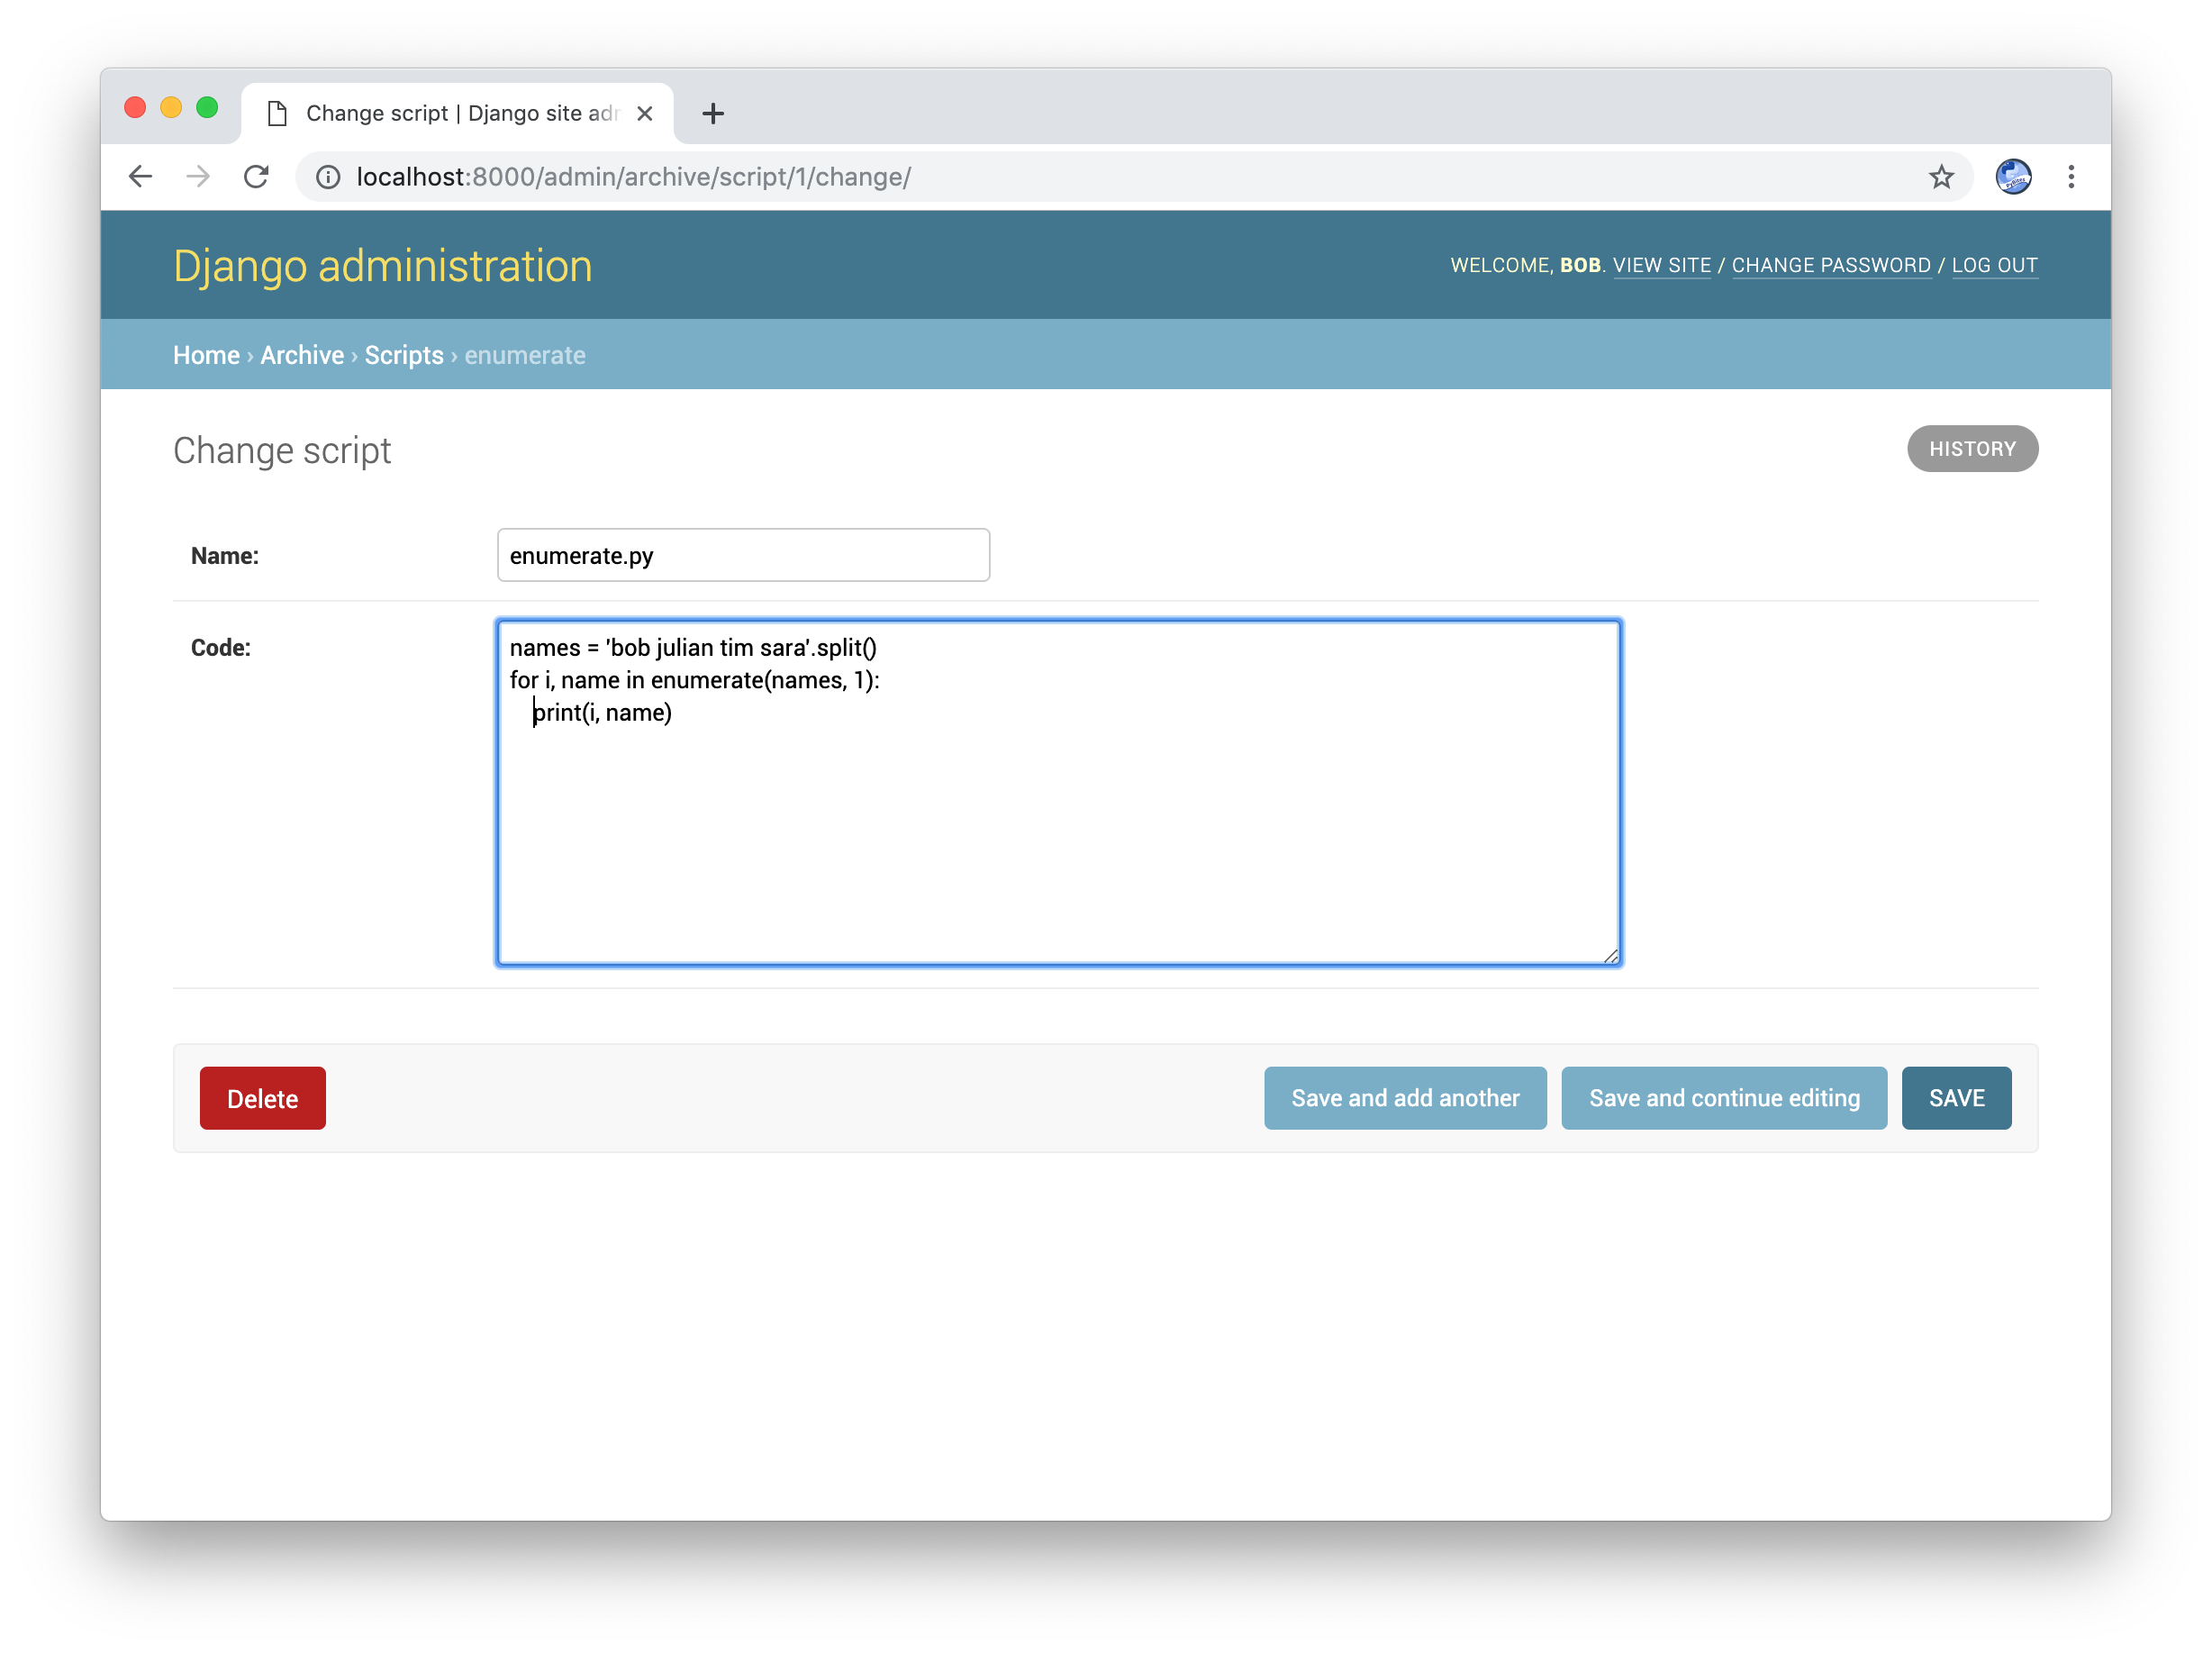Open Chrome's three-dot menu
Image resolution: width=2212 pixels, height=1654 pixels.
pyautogui.click(x=2071, y=176)
